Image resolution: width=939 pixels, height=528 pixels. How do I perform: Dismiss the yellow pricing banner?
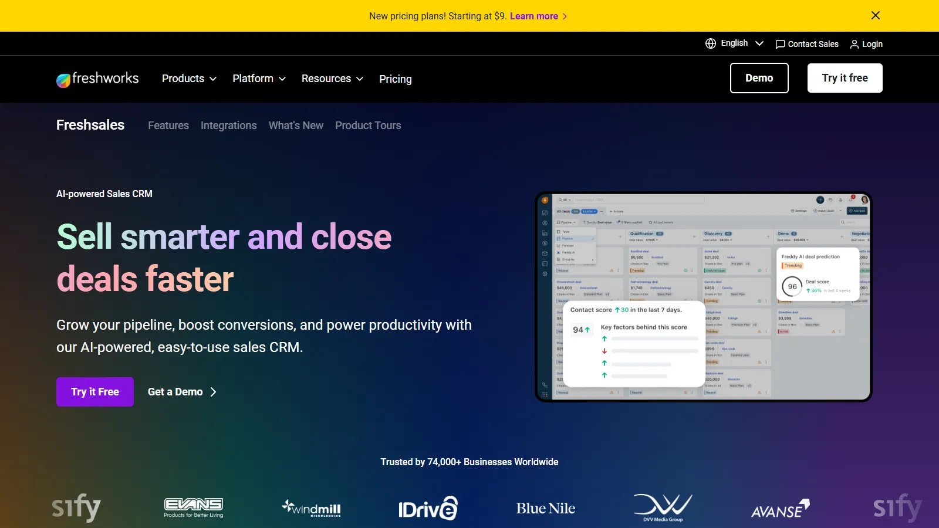[875, 16]
